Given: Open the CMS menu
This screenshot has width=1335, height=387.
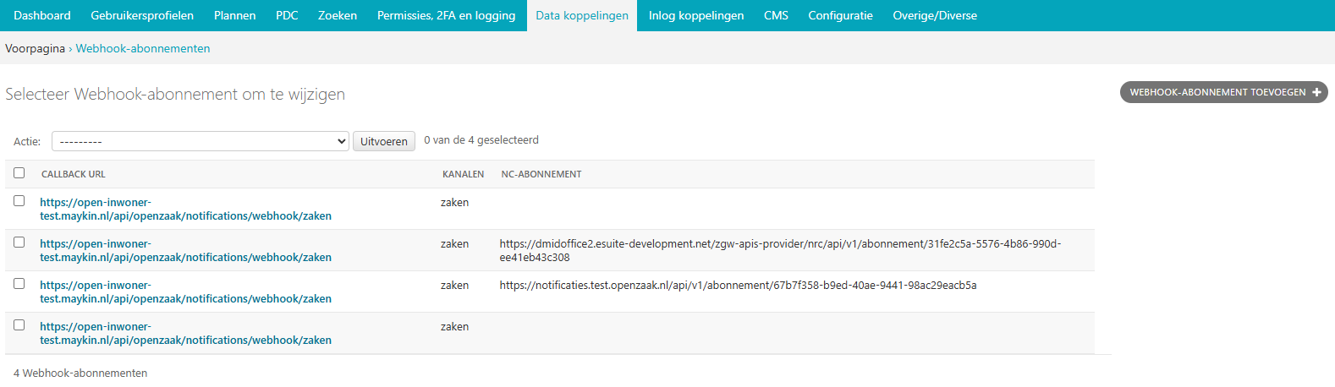Looking at the screenshot, I should 776,15.
